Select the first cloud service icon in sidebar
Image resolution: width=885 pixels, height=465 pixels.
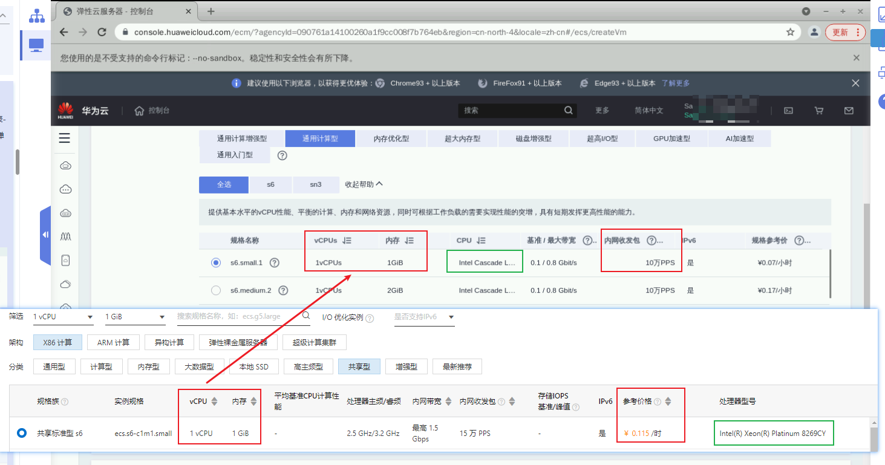tap(64, 164)
